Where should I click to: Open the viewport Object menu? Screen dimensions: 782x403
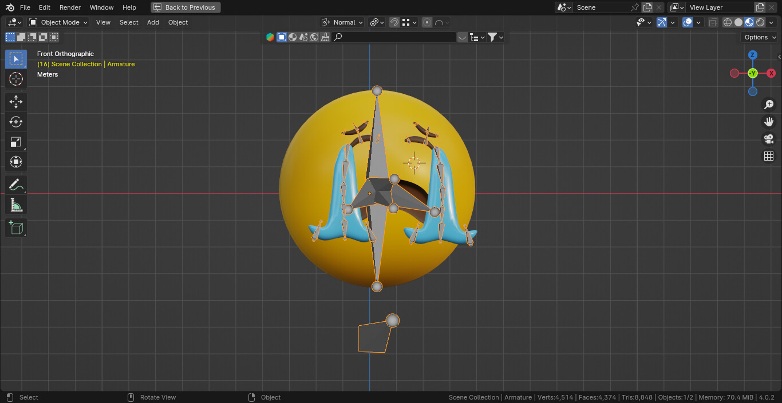pos(178,22)
